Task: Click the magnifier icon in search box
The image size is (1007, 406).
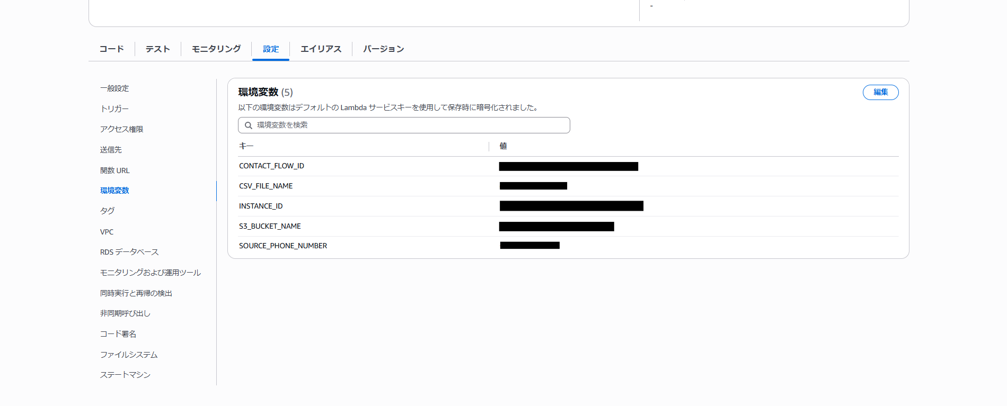Action: (248, 125)
